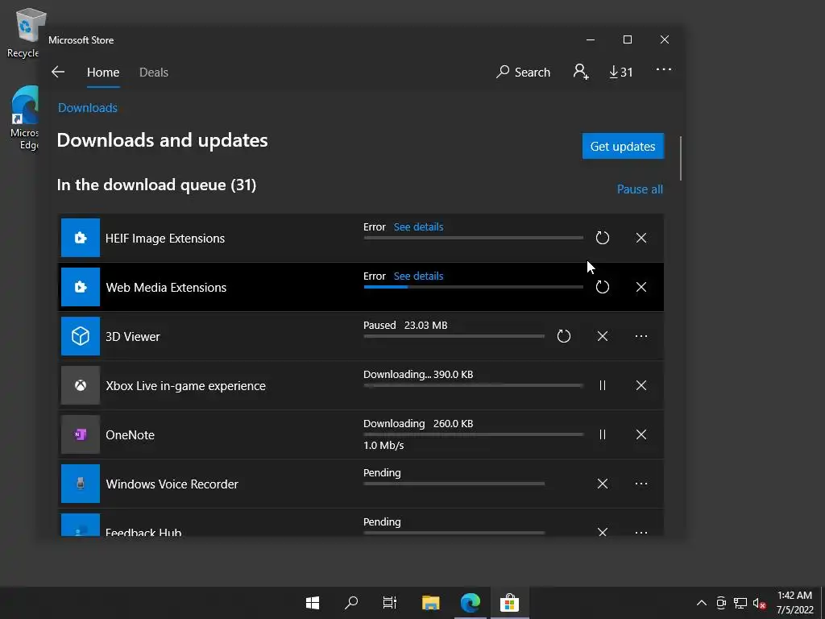The image size is (825, 619).
Task: Open the downloads indicator showing 31
Action: pos(621,72)
